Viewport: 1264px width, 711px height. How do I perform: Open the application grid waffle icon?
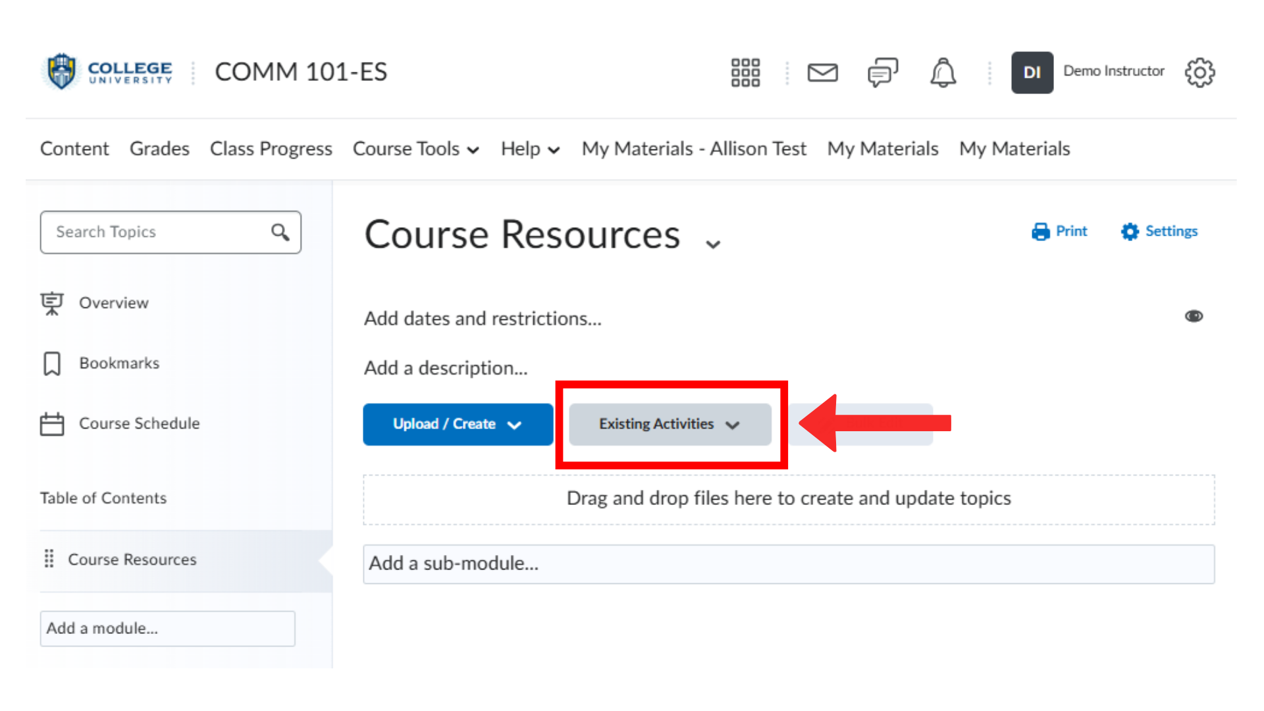(x=745, y=72)
